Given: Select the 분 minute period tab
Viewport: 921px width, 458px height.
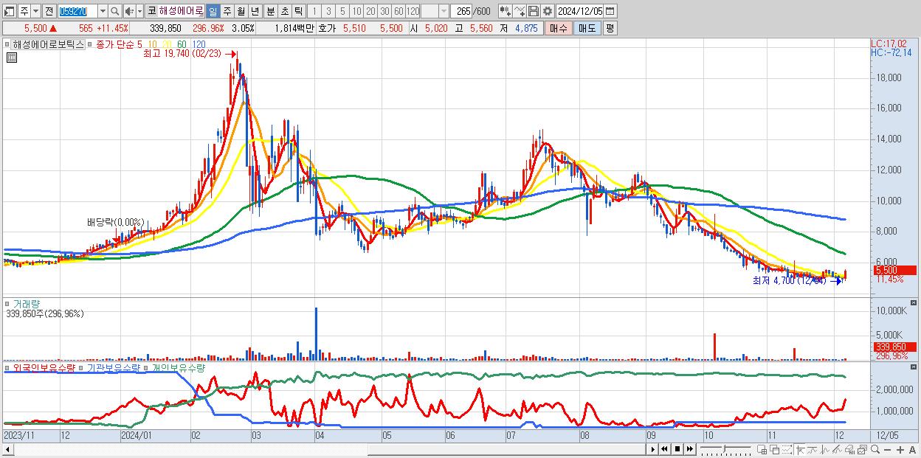Looking at the screenshot, I should (271, 12).
